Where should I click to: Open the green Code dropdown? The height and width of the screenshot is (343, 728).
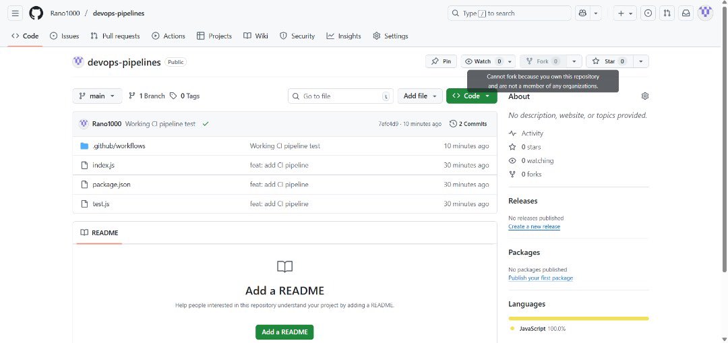pyautogui.click(x=472, y=96)
